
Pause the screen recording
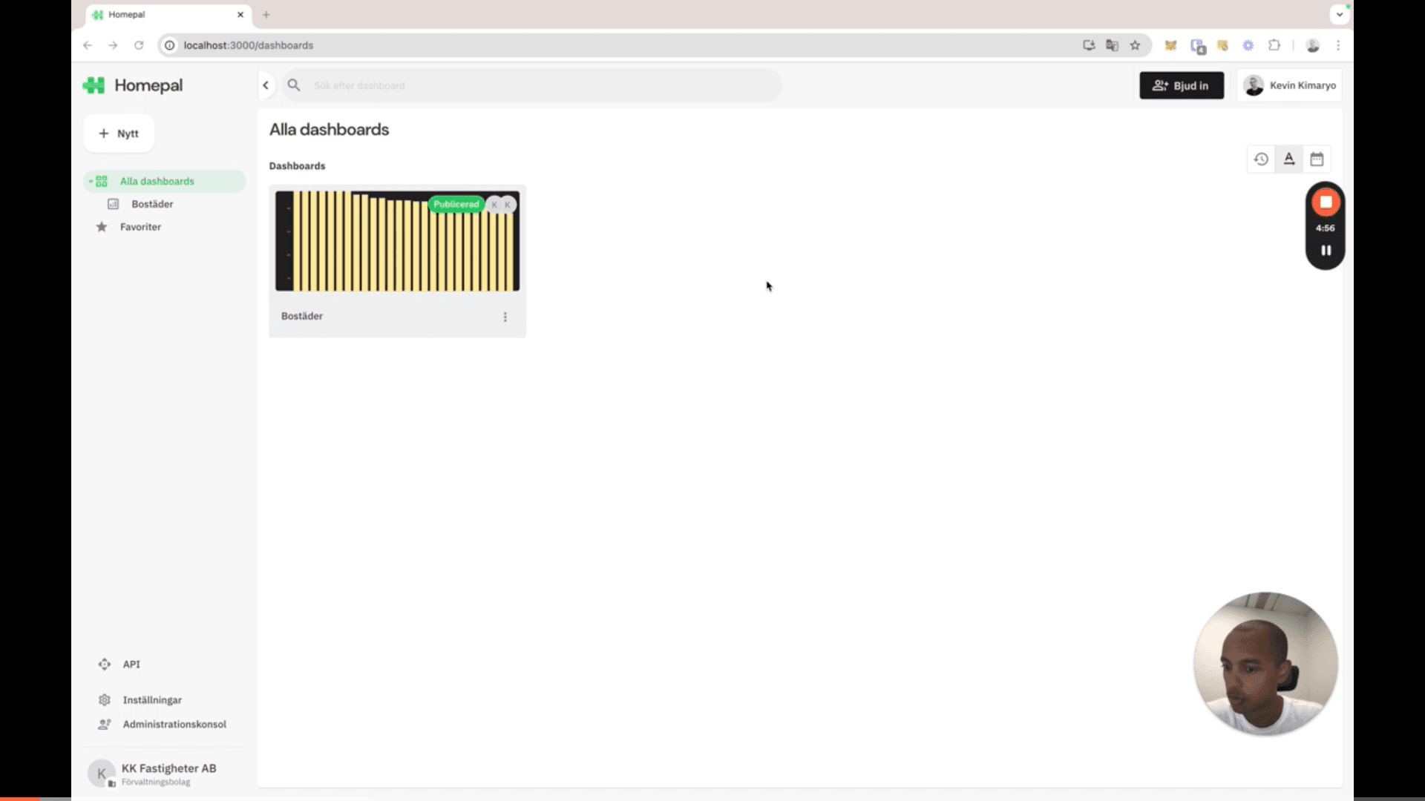point(1326,251)
